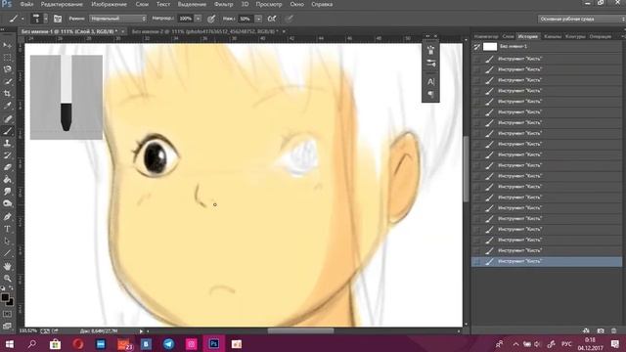The image size is (626, 352).
Task: Select the Eraser tool
Action: pyautogui.click(x=7, y=167)
